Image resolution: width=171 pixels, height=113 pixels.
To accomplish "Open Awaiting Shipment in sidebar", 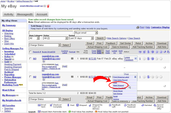I will 13,67.
